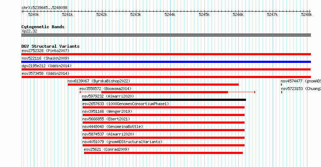Click the 5241k ruler position

(67, 14)
